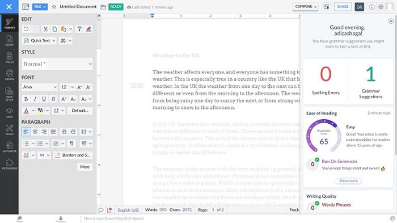The height and width of the screenshot is (223, 397).
Task: Click Show more in Ease of Reading
Action: [x=348, y=181]
